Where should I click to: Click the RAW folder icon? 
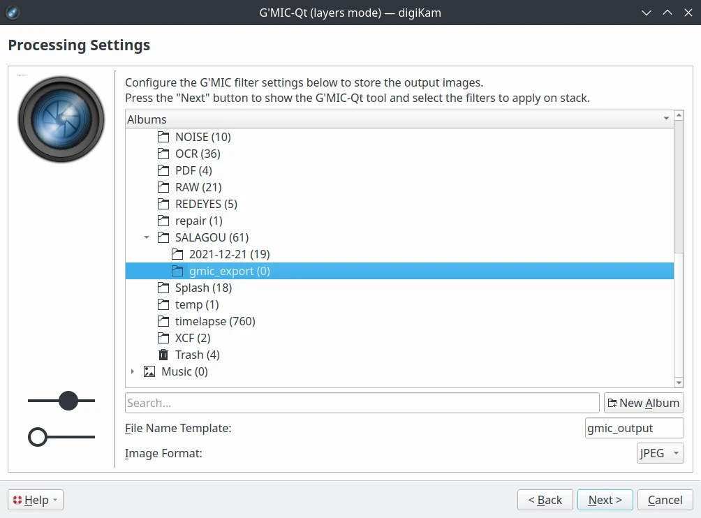[x=163, y=187]
